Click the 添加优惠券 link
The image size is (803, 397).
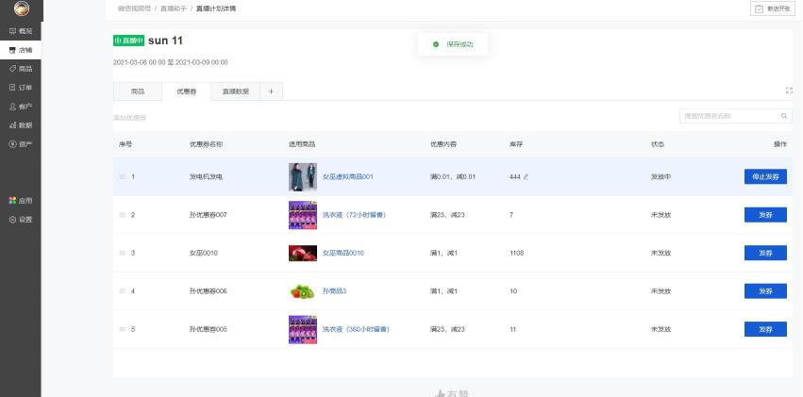coord(129,118)
